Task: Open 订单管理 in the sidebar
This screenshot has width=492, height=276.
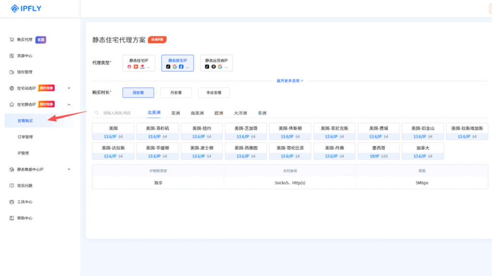Action: (25, 137)
